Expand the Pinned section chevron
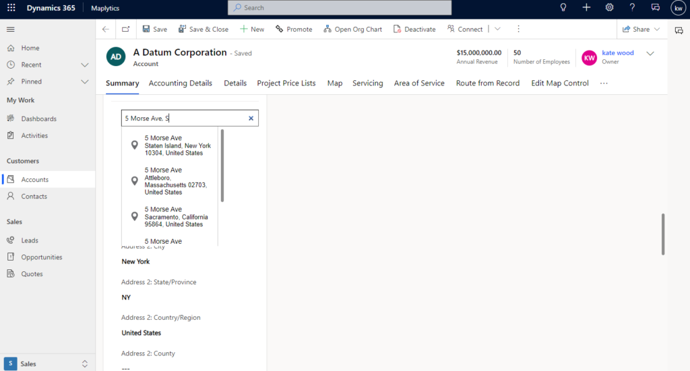Image resolution: width=690 pixels, height=371 pixels. 85,81
